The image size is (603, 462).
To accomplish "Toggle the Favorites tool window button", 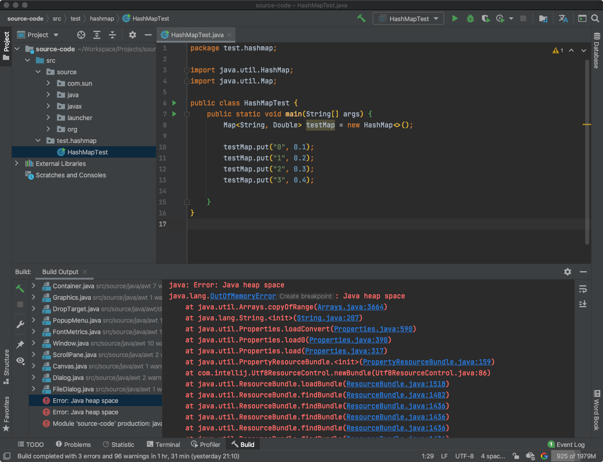I will point(6,414).
